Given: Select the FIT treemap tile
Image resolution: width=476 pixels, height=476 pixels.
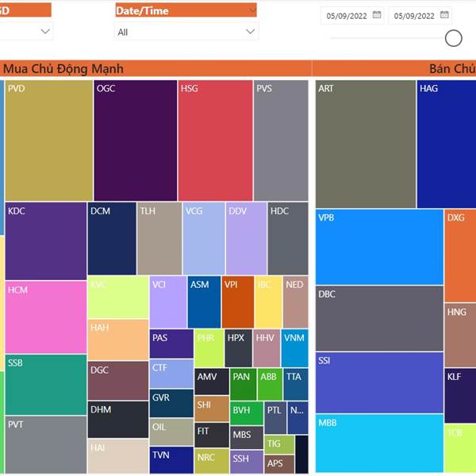Looking at the screenshot, I should pos(212,435).
